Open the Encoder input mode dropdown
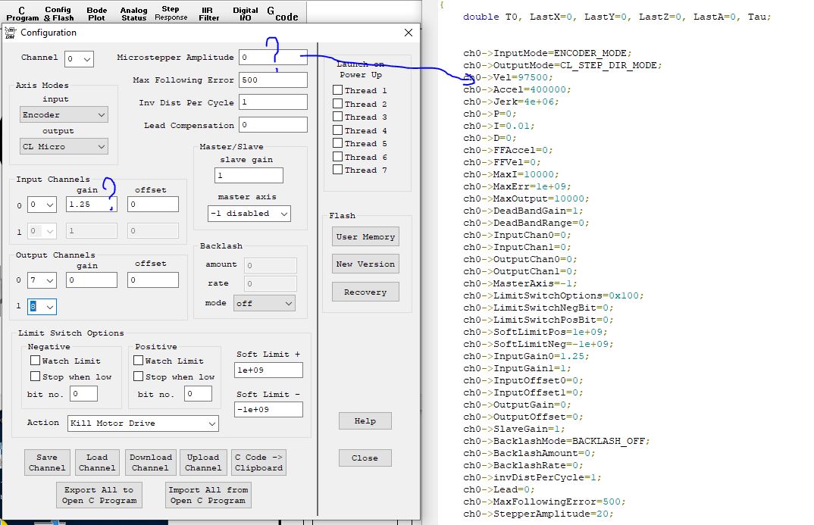 point(64,115)
